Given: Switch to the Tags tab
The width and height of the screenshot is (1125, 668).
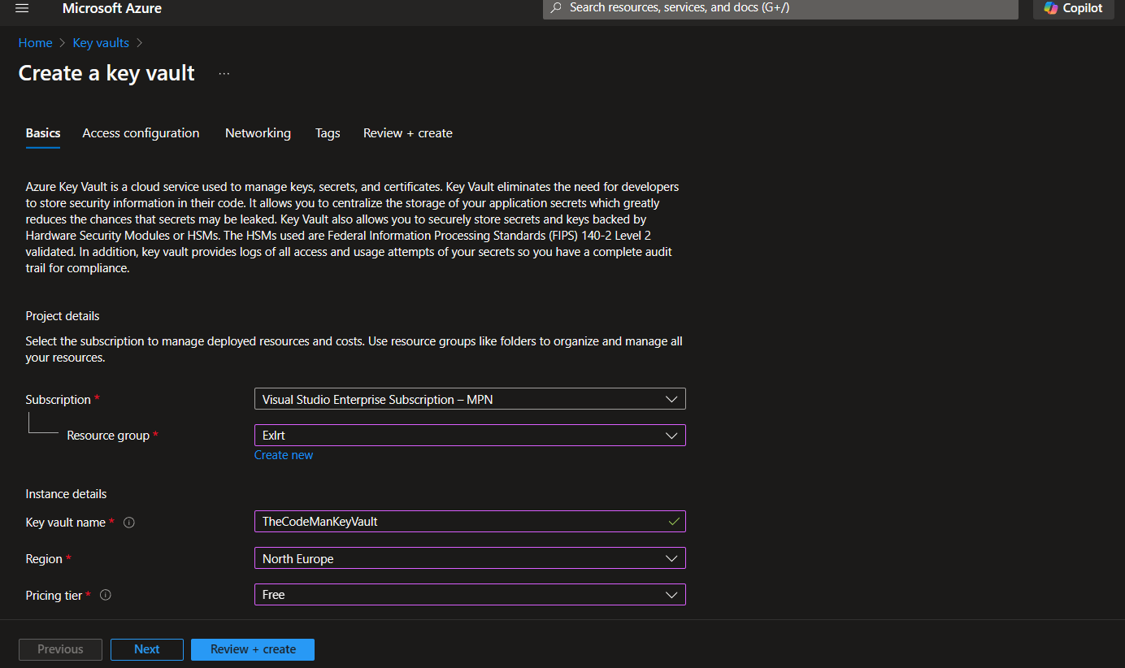Looking at the screenshot, I should 328,133.
